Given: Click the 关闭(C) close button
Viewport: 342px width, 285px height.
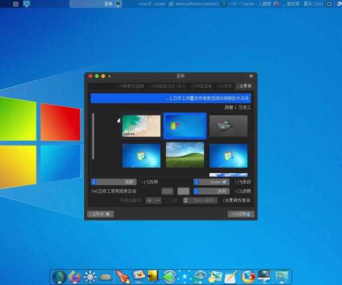Looking at the screenshot, I should [101, 214].
